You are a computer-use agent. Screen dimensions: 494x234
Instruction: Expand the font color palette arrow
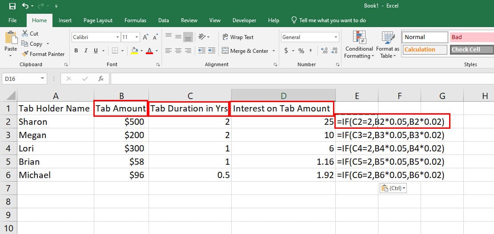point(157,51)
